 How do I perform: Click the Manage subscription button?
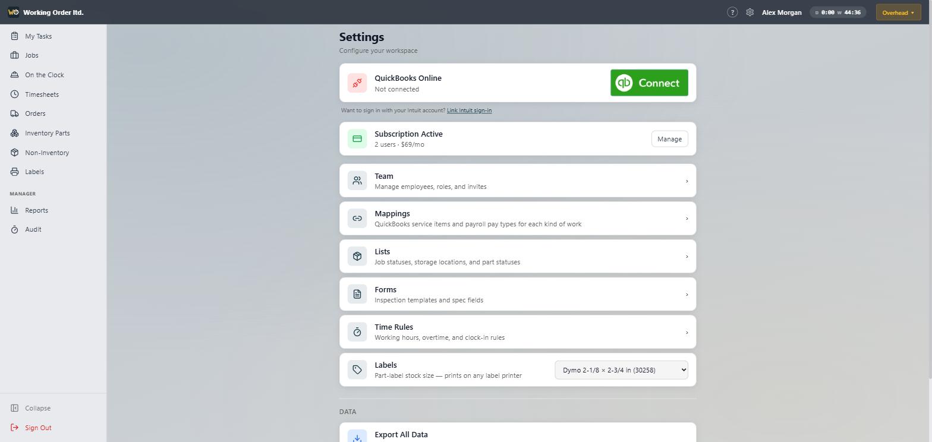click(x=669, y=139)
